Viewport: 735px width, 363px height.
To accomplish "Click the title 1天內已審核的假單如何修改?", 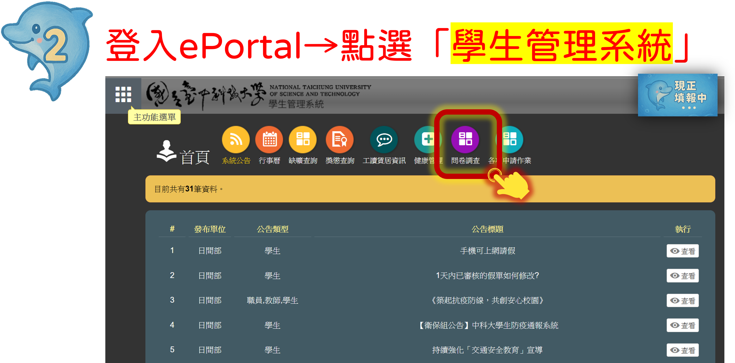I will (x=488, y=275).
